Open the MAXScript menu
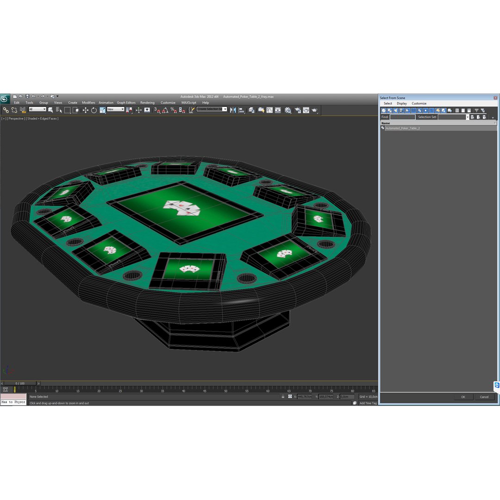The width and height of the screenshot is (500, 500). [x=189, y=103]
